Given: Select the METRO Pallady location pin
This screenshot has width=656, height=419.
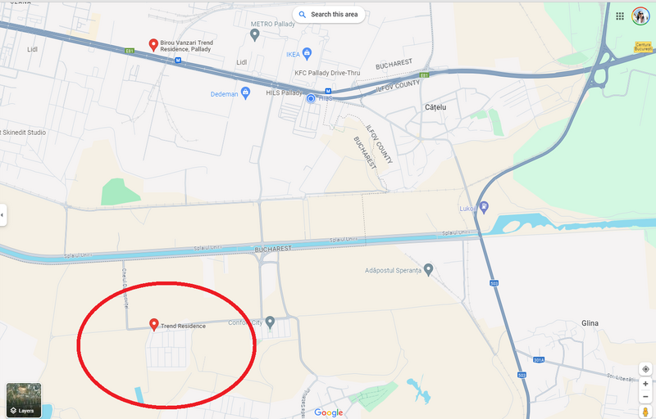Looking at the screenshot, I should point(254,35).
